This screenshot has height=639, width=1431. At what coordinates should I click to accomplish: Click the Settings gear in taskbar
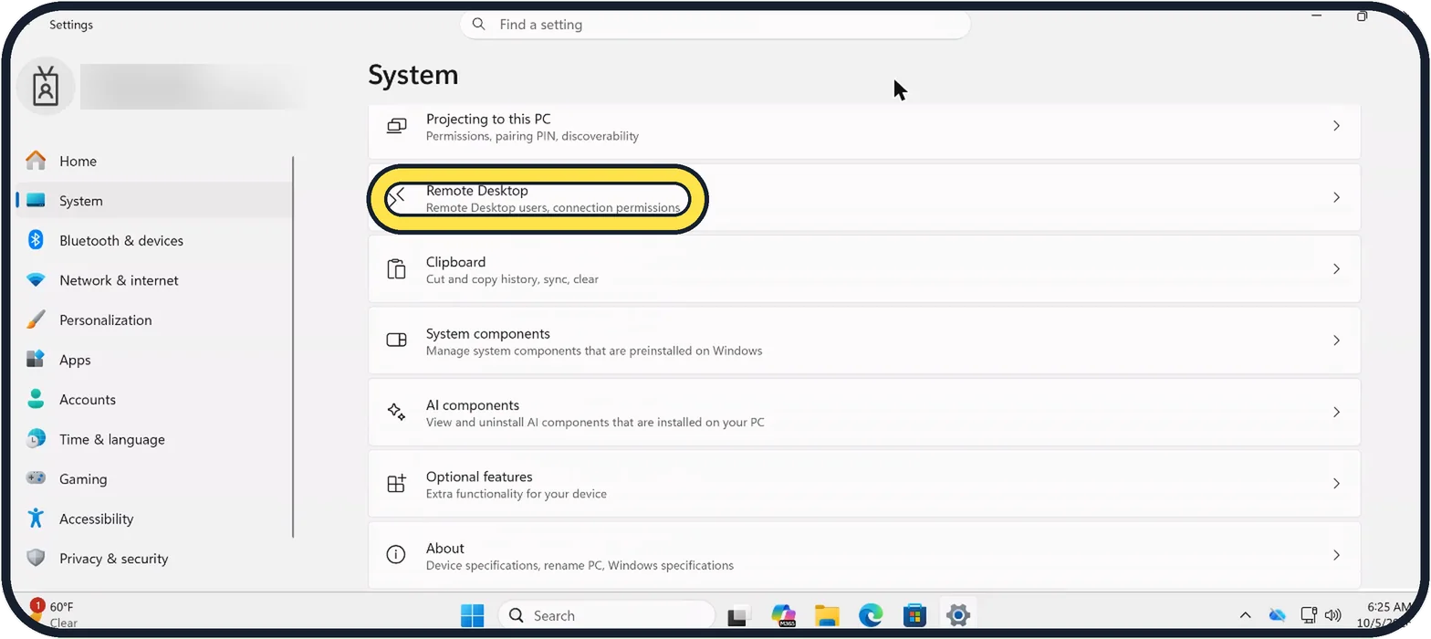coord(957,615)
